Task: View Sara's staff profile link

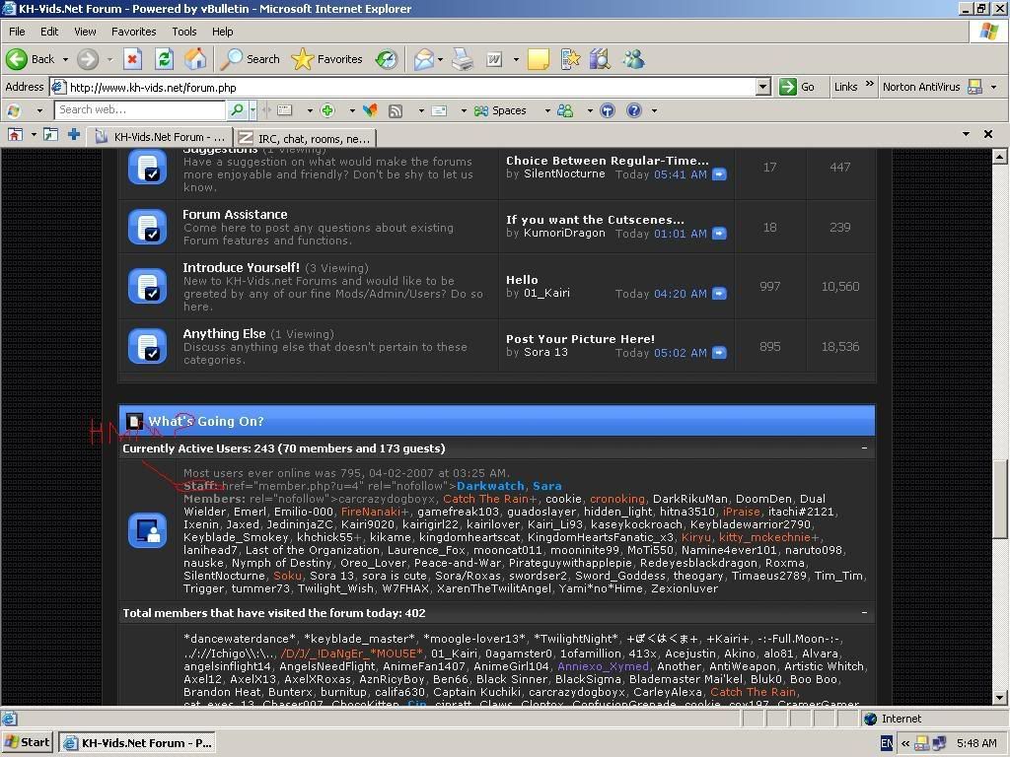Action: tap(546, 486)
